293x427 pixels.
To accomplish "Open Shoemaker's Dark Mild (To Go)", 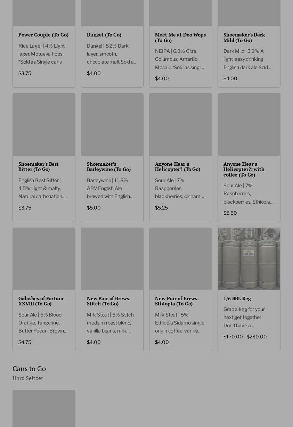I will (x=244, y=38).
